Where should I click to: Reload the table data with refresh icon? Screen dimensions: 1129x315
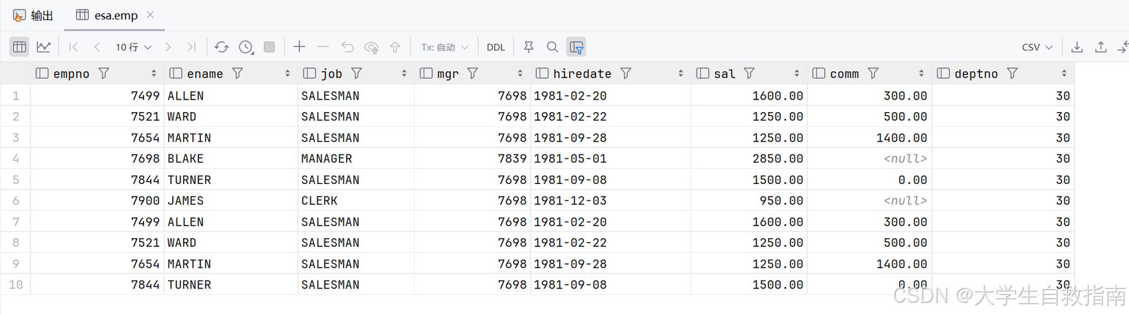click(x=221, y=47)
